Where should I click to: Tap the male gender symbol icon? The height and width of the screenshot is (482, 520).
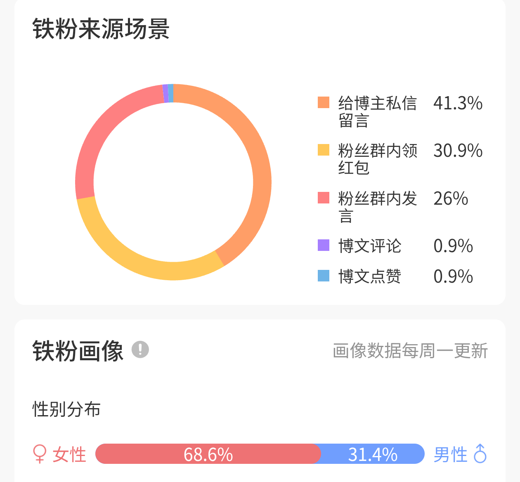[x=480, y=453]
